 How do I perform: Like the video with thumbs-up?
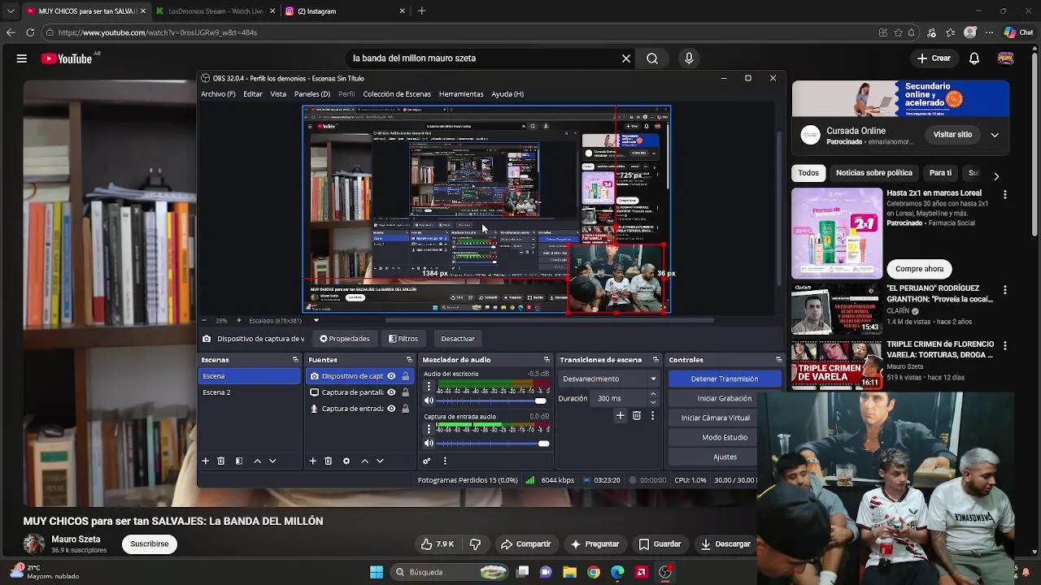coord(437,544)
